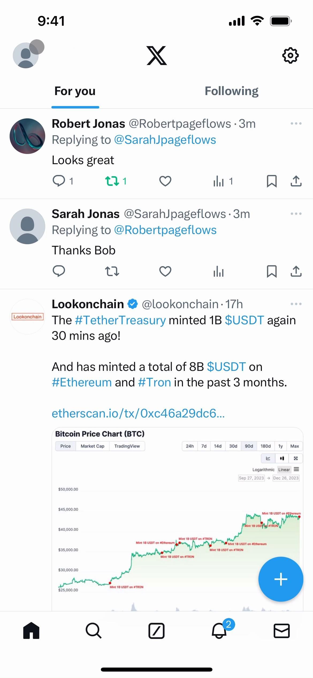
Task: Open the settings gear icon
Action: (x=290, y=56)
